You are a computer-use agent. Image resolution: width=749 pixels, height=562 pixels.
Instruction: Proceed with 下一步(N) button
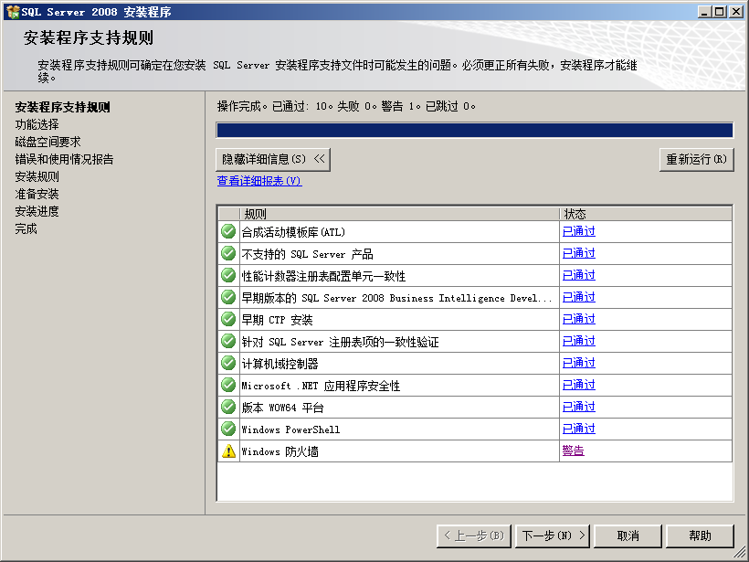tap(553, 535)
